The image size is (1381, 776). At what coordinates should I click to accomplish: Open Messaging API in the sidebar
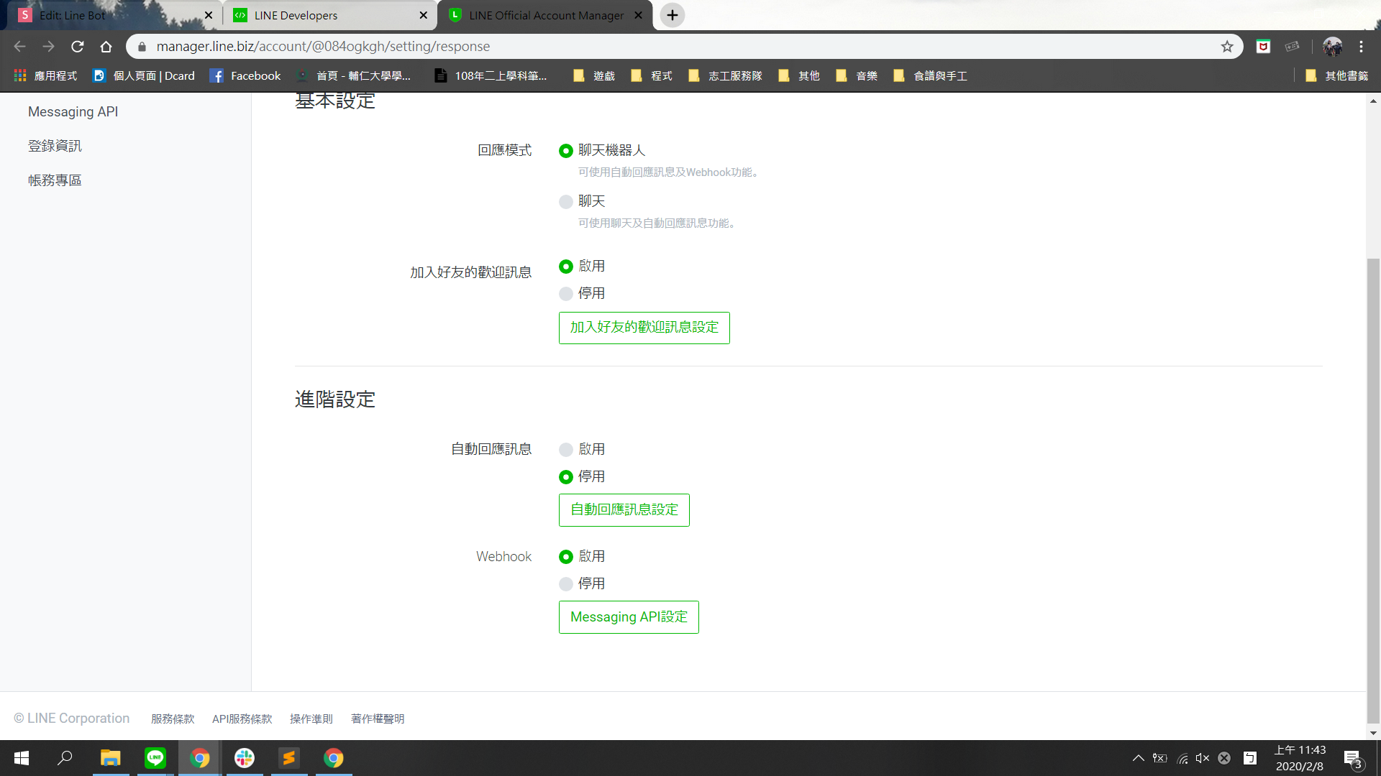click(x=73, y=111)
